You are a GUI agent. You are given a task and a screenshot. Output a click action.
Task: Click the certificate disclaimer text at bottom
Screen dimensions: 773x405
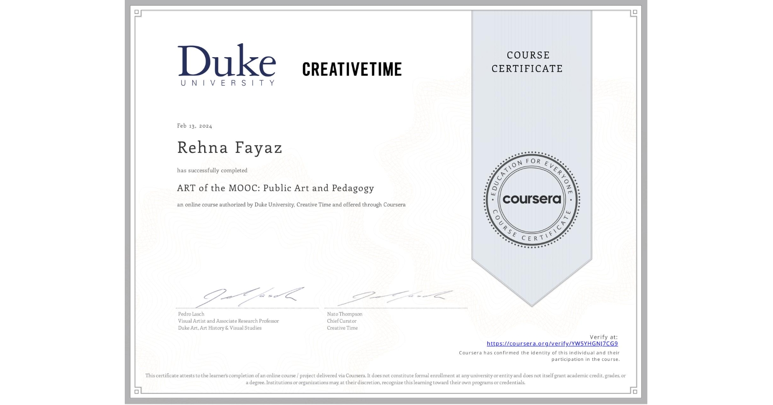(386, 379)
